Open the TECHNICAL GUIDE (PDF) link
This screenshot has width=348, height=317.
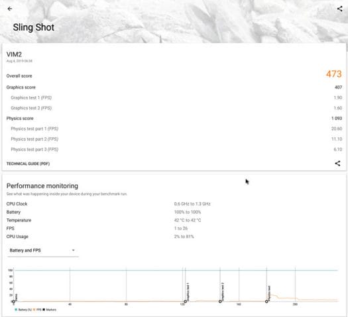(28, 164)
